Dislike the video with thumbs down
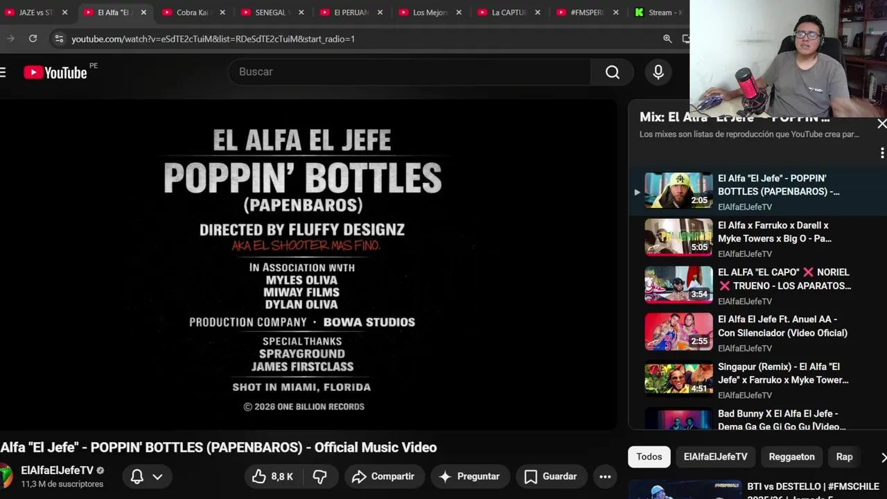This screenshot has width=887, height=499. point(319,477)
